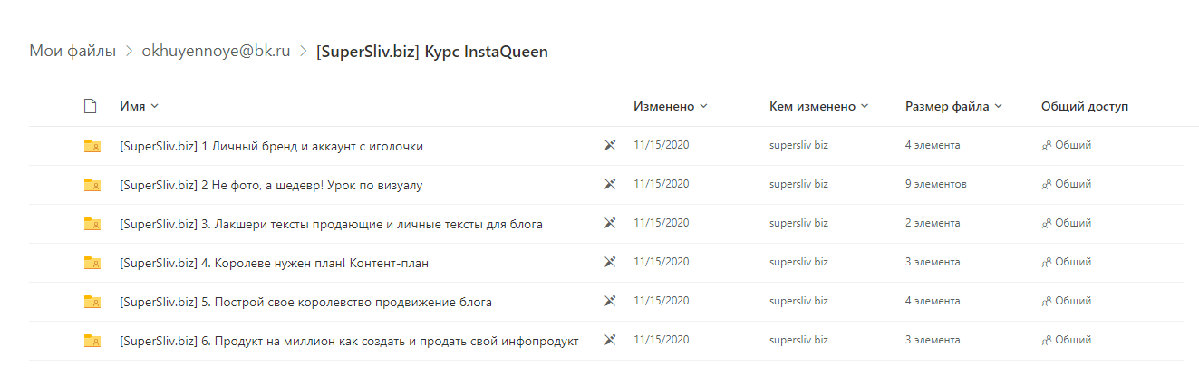The height and width of the screenshot is (386, 1199).
Task: Click pin icon next to '1 Личный бренд' folder
Action: click(x=610, y=146)
